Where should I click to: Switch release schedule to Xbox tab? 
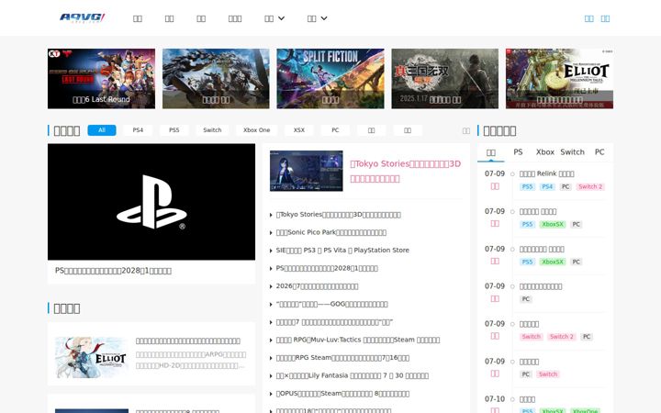545,152
